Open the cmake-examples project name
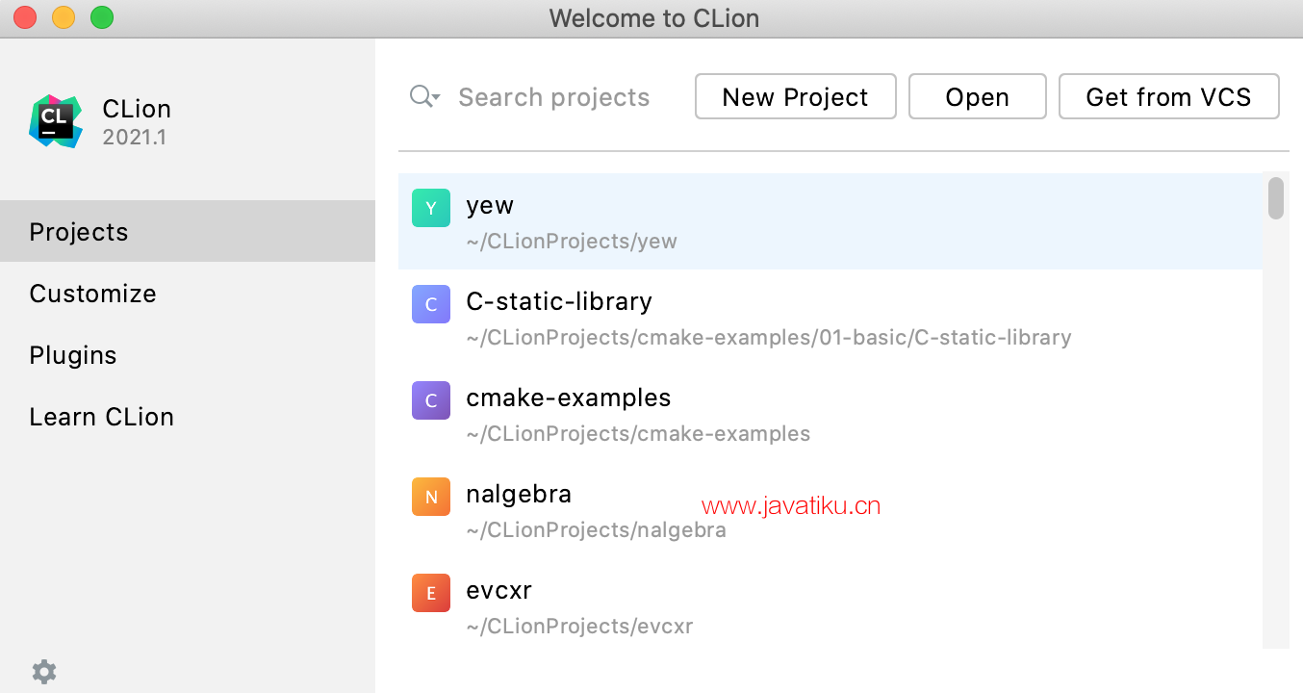The image size is (1303, 693). [x=569, y=398]
